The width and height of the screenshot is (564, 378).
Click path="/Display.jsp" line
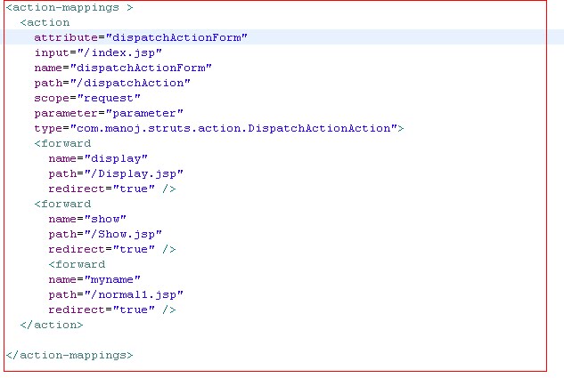click(x=116, y=173)
